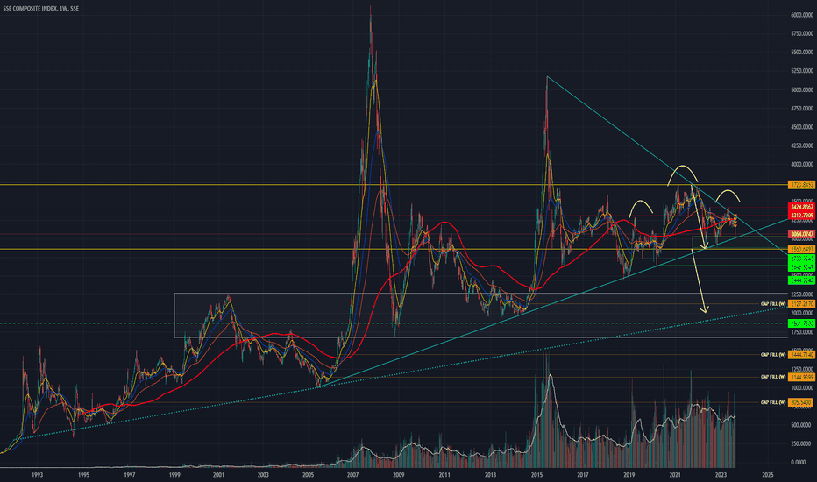The width and height of the screenshot is (817, 482).
Task: Select the 2005 label on time axis
Action: [x=308, y=475]
